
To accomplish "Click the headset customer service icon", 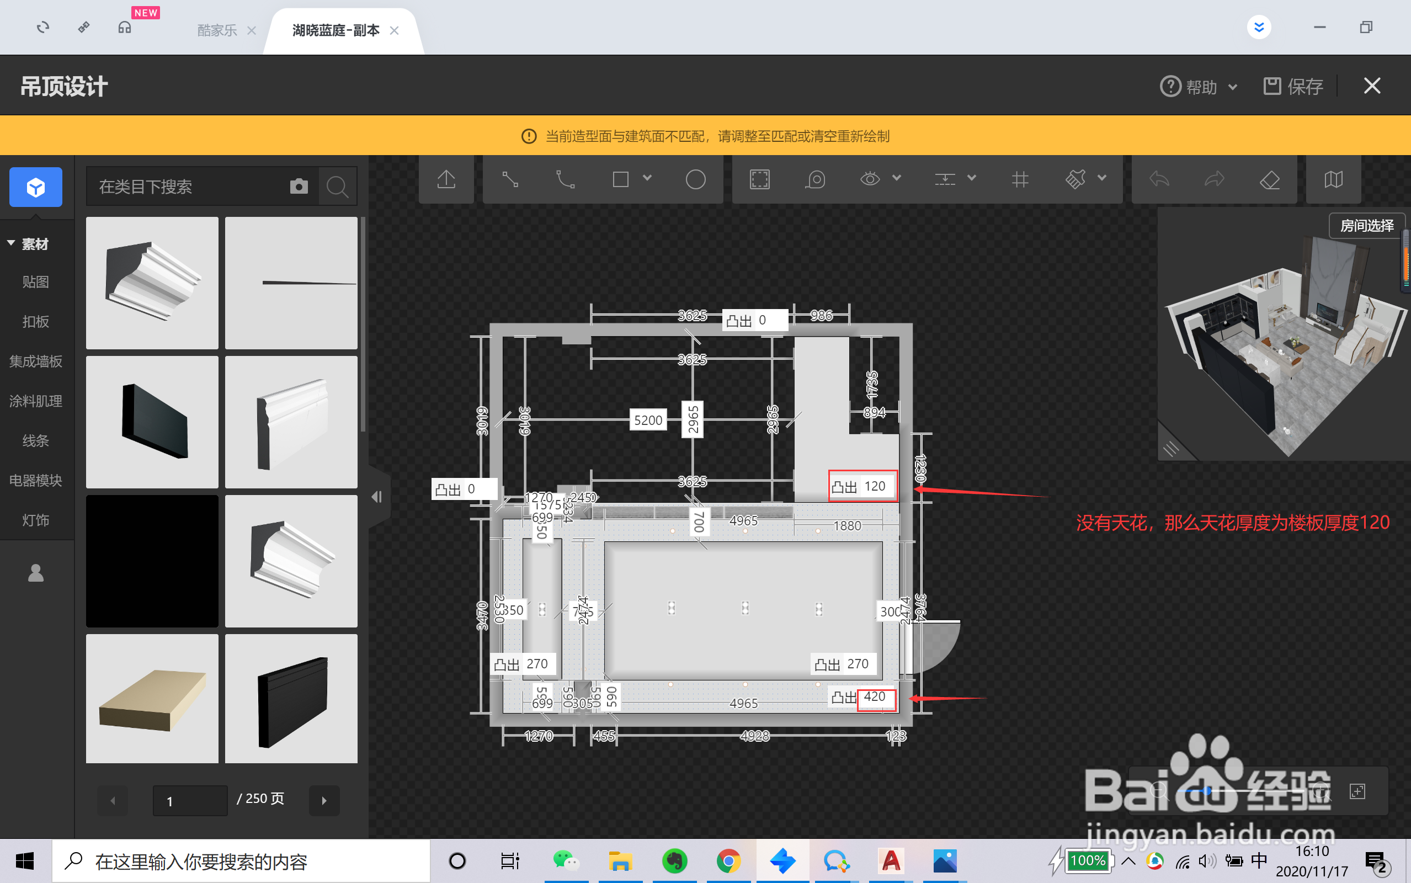I will (124, 28).
